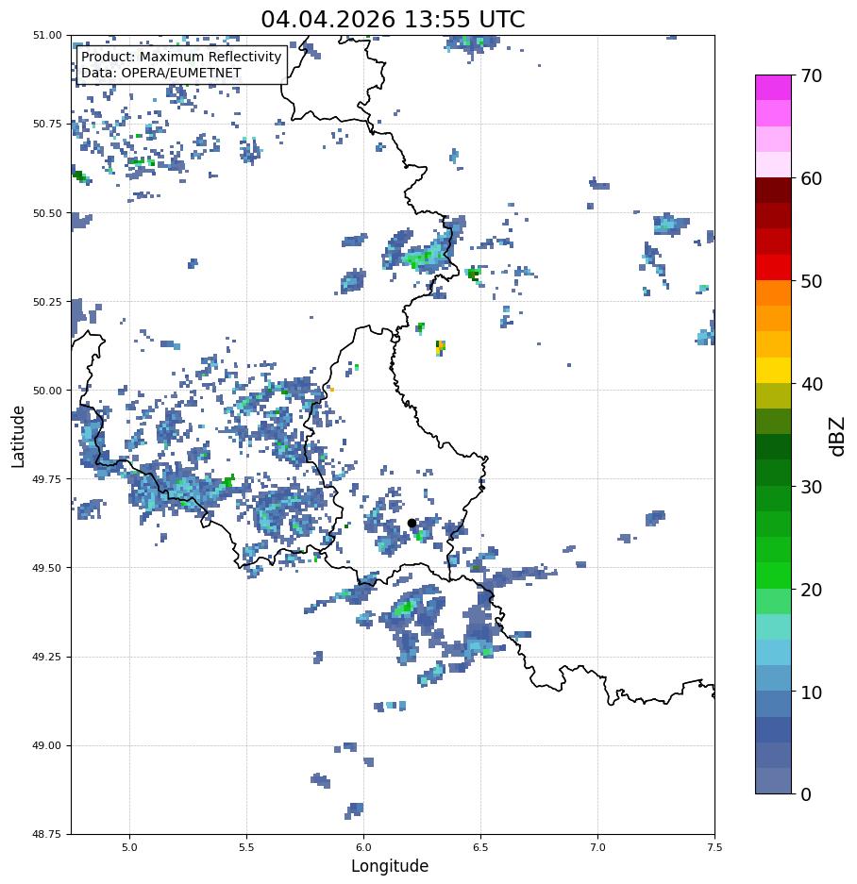Click the latitude tick label 50.25
The width and height of the screenshot is (857, 884).
(47, 302)
